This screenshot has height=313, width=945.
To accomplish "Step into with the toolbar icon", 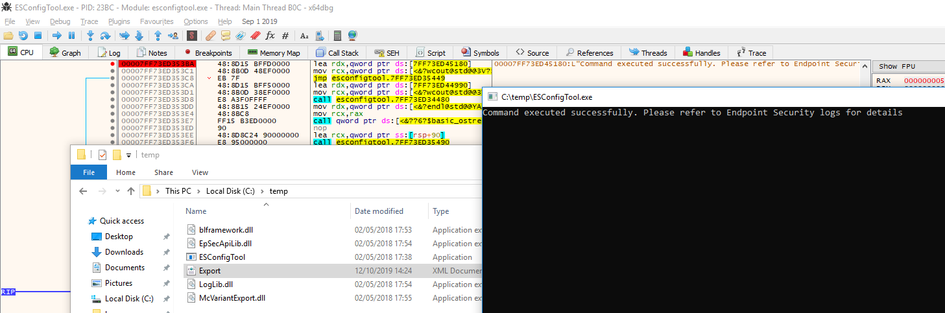I will 91,36.
